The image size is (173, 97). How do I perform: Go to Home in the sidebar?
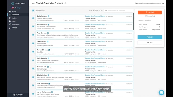(14, 11)
